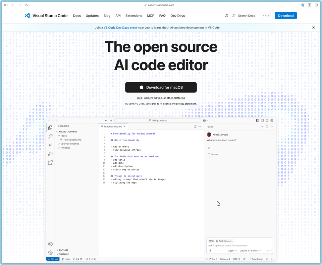Follow the VS Code Dev Days event link

120,27
